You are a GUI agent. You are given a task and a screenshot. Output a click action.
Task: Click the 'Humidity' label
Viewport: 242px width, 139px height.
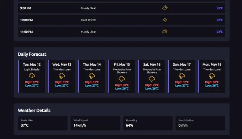[131, 121]
